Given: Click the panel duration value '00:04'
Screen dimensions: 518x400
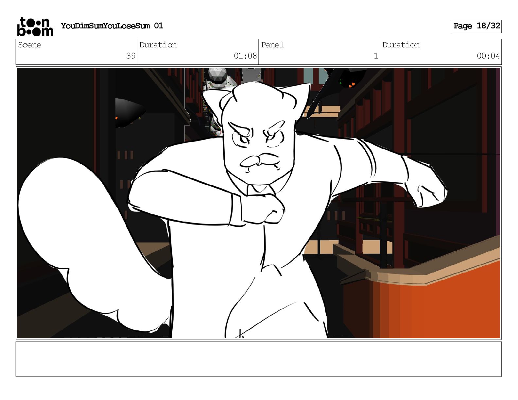Looking at the screenshot, I should [488, 56].
